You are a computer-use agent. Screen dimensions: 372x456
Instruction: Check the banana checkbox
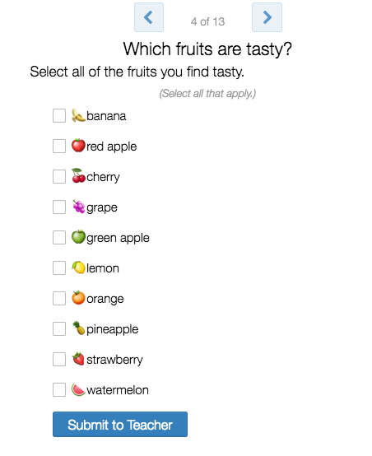pyautogui.click(x=59, y=116)
